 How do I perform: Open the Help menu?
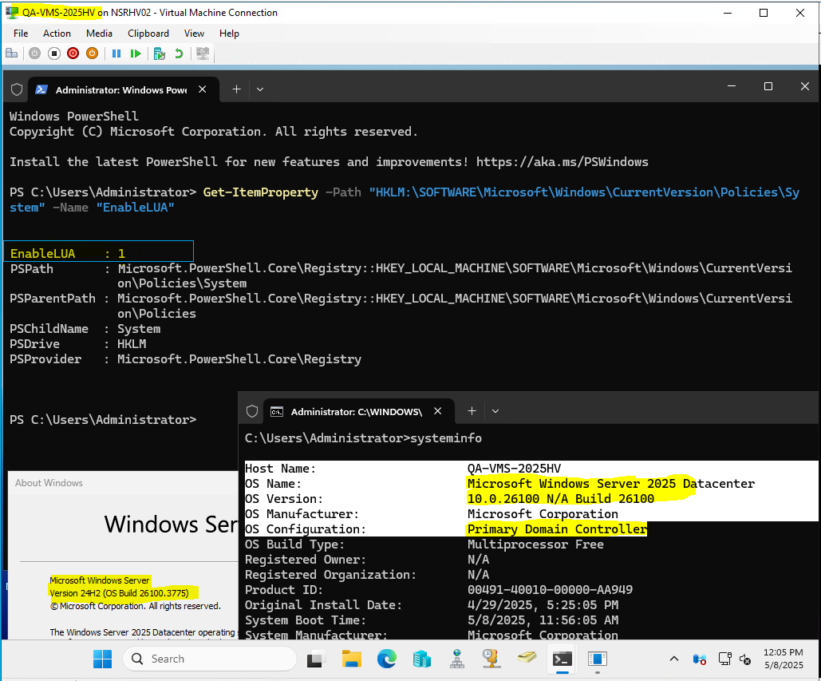pos(229,34)
